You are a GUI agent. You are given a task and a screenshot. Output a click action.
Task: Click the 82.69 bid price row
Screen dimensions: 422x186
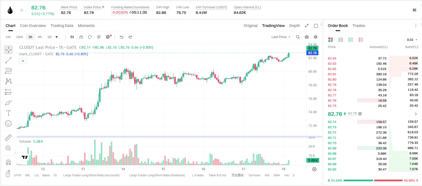pyautogui.click(x=373, y=148)
